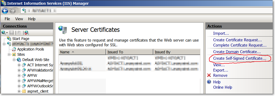
Task: Select Default Web Site label in tree
Action: click(x=36, y=60)
